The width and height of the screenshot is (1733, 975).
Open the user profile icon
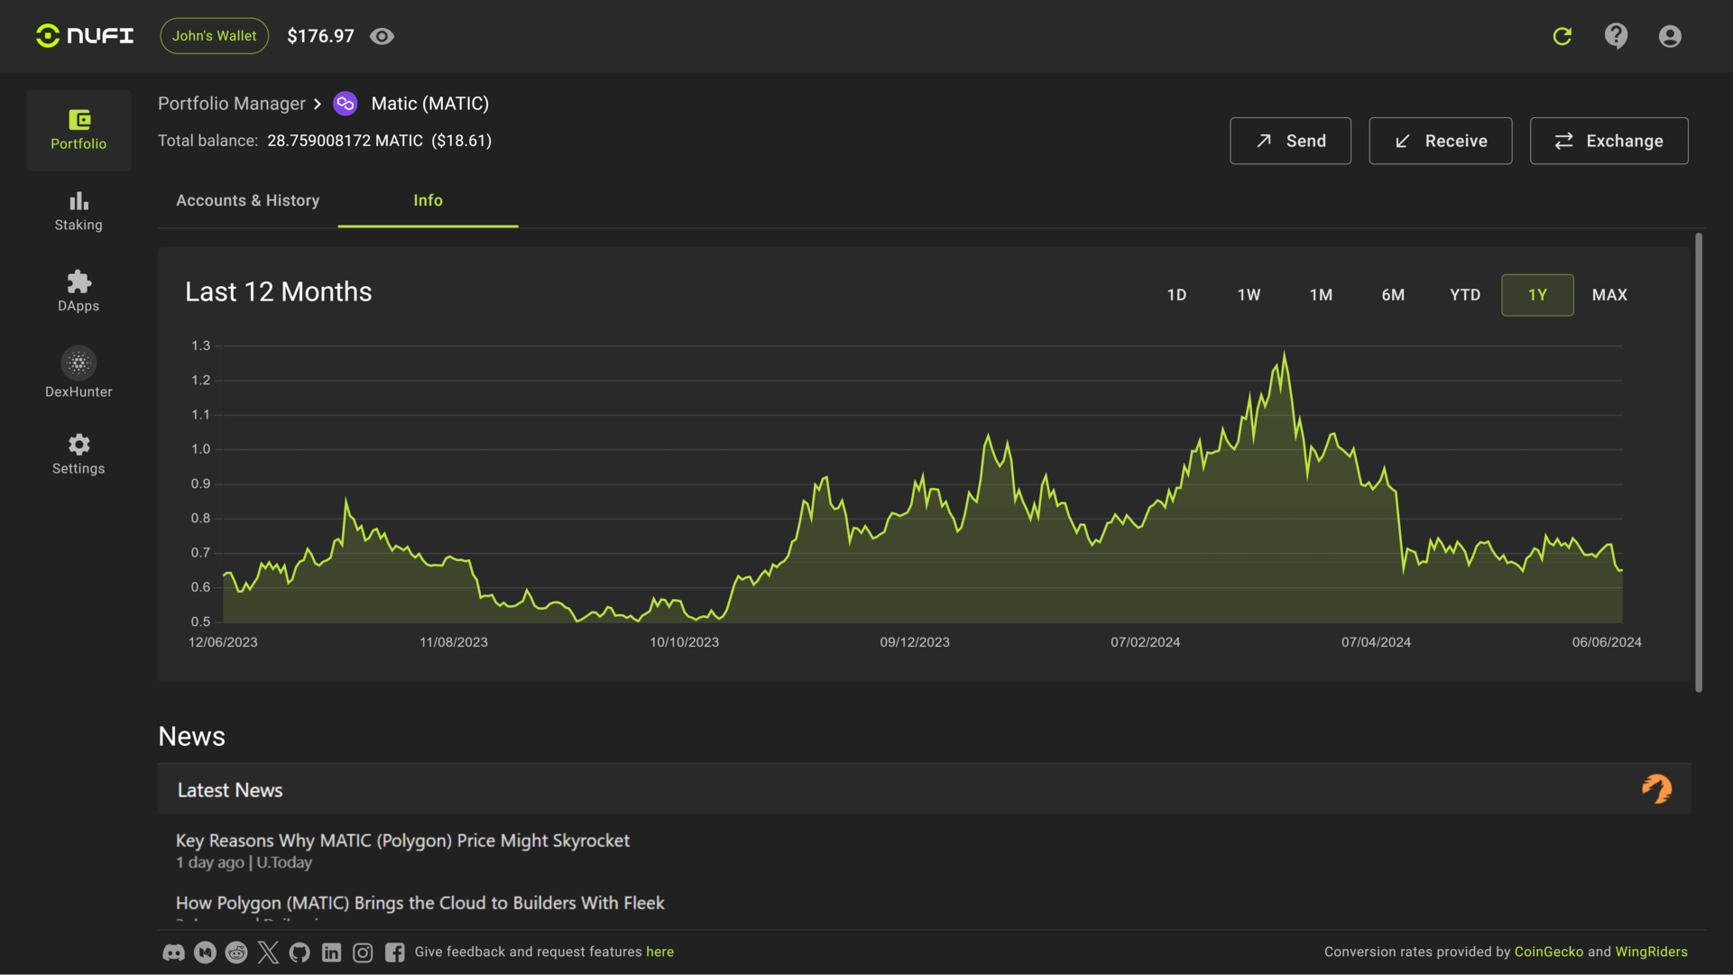coord(1670,36)
